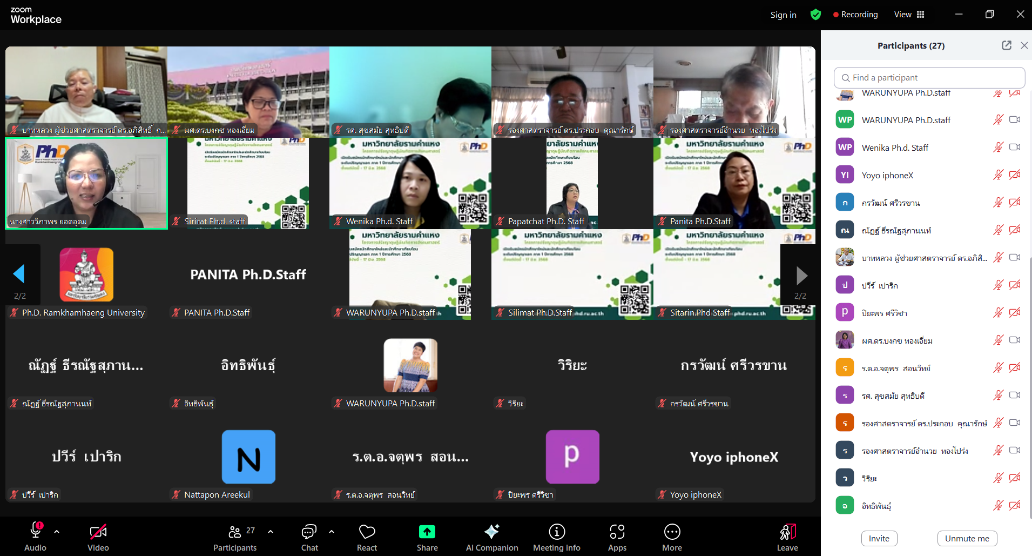Viewport: 1032px width, 556px height.
Task: Open audio options arrow next to Audio
Action: coord(57,532)
